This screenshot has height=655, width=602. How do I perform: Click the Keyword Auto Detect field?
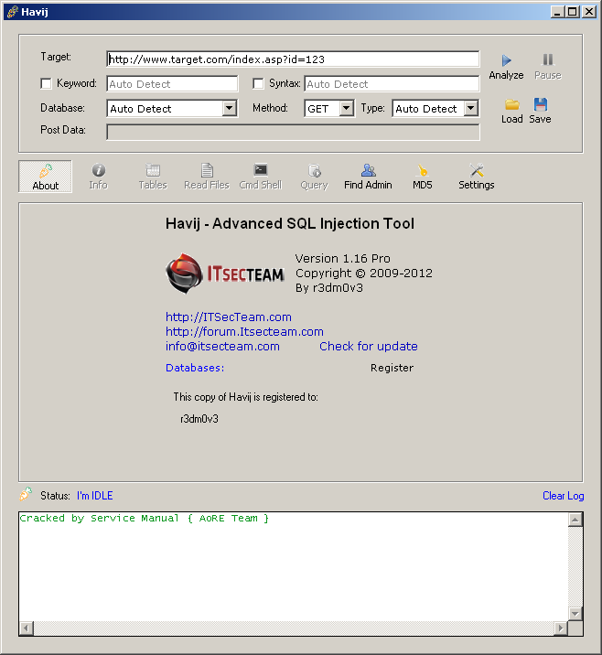click(x=172, y=84)
